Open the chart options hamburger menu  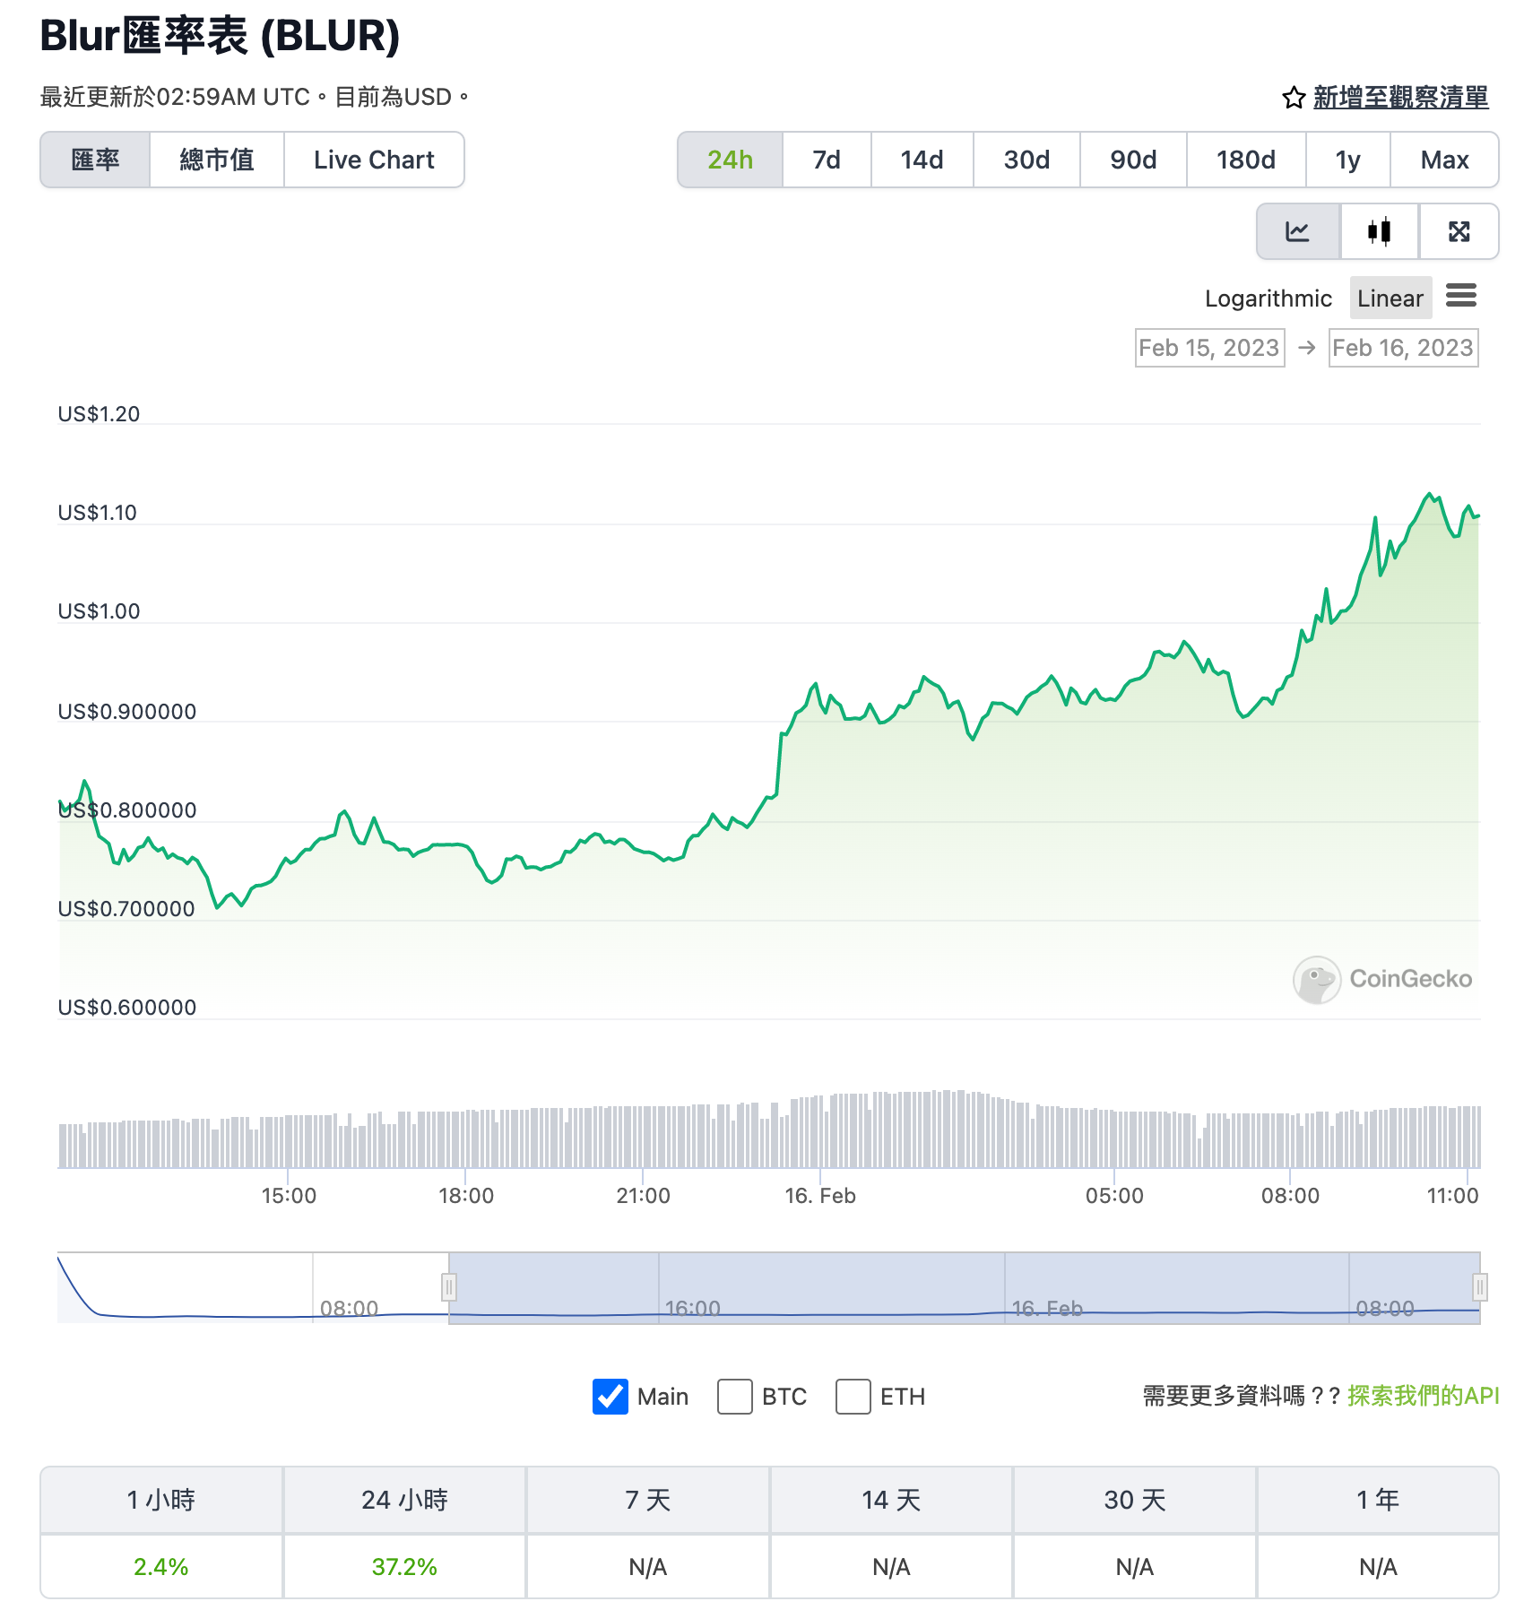coord(1462,297)
